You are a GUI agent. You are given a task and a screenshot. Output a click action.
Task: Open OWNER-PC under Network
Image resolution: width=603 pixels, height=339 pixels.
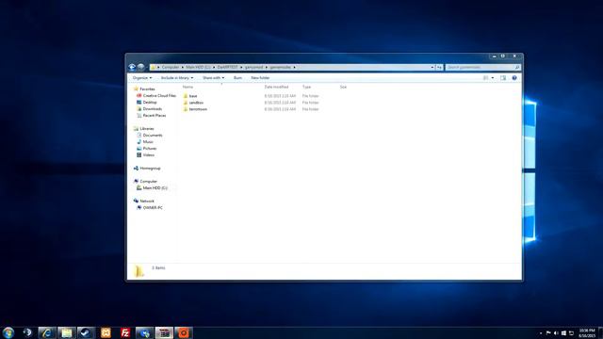coord(153,207)
